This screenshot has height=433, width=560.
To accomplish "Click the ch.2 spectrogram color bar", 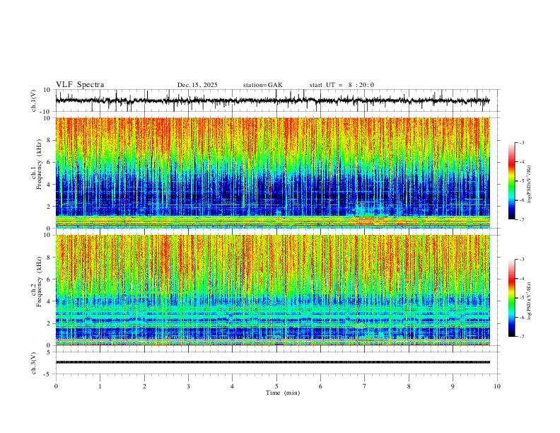I will 511,298.
